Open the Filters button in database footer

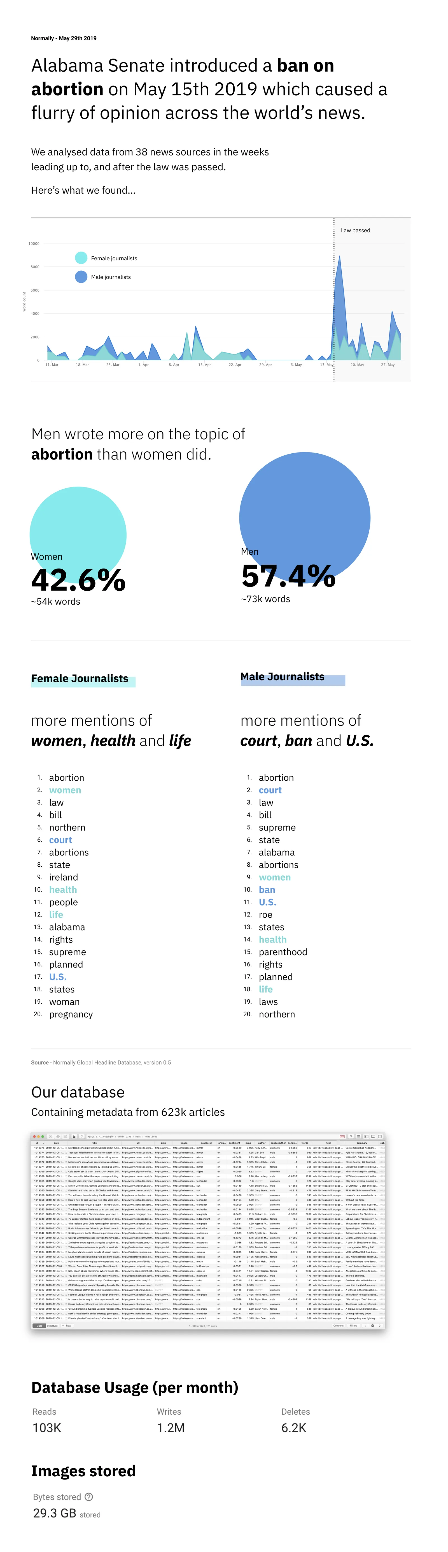click(x=353, y=1326)
